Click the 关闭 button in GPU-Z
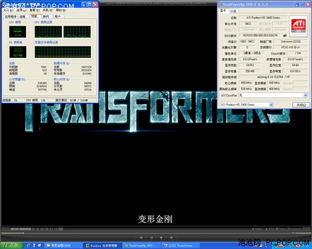The width and height of the screenshot is (312, 249). pyautogui.click(x=301, y=105)
